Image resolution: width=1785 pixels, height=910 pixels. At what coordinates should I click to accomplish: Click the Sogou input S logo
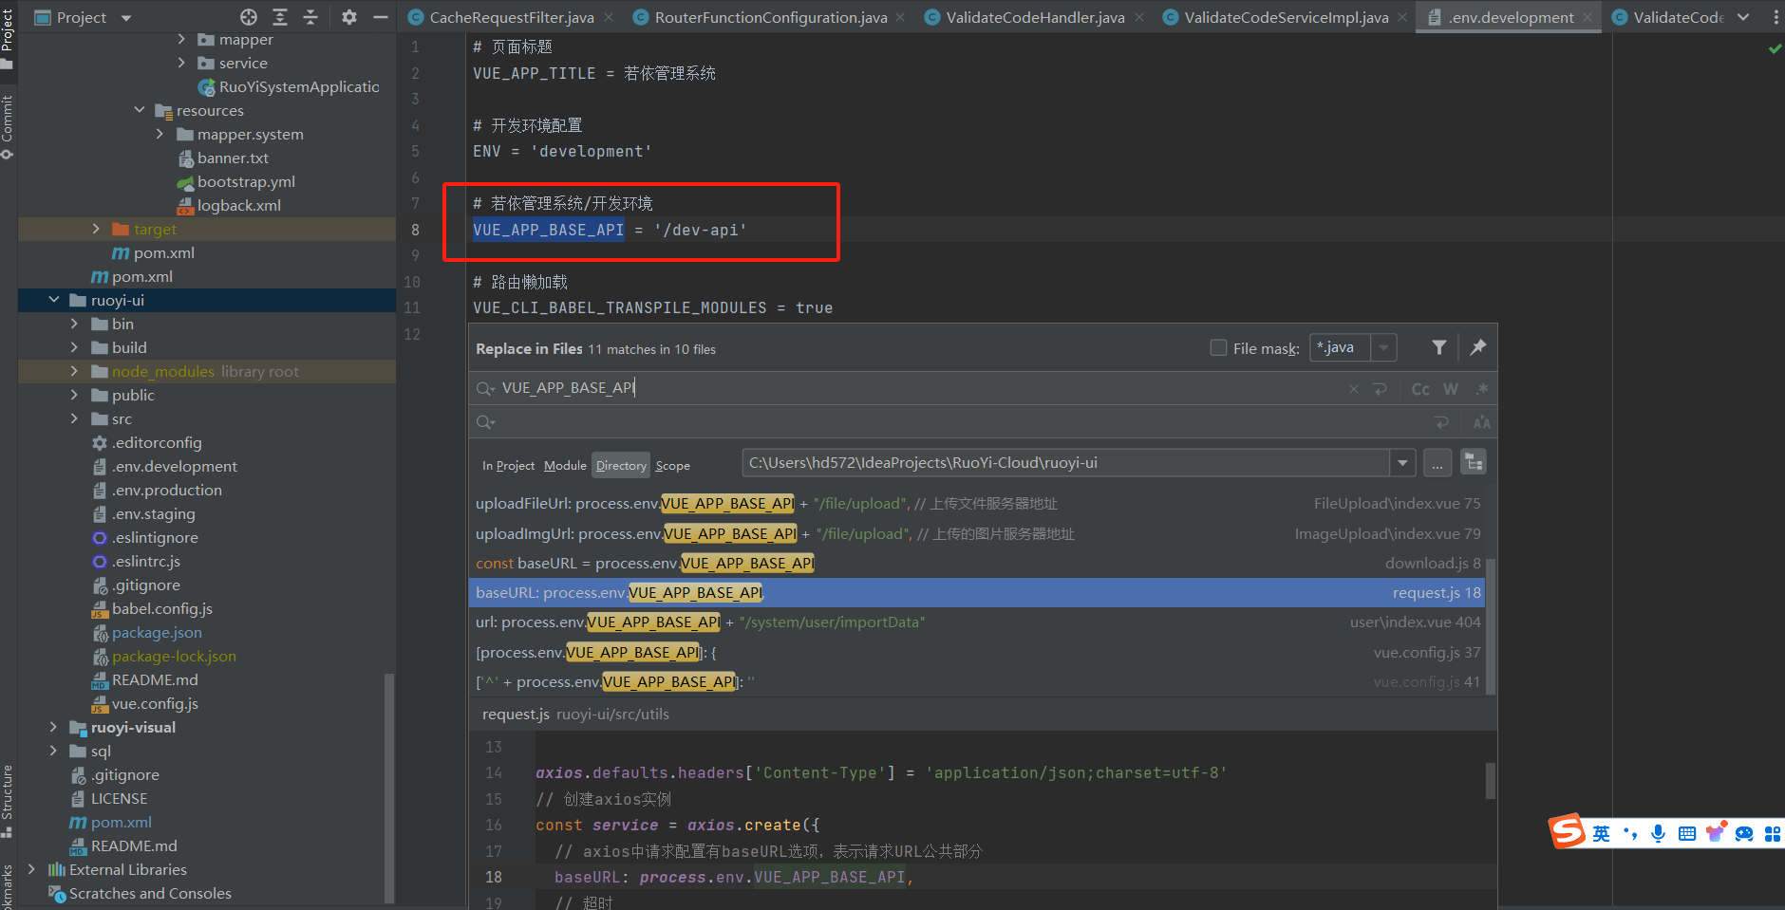pyautogui.click(x=1567, y=831)
